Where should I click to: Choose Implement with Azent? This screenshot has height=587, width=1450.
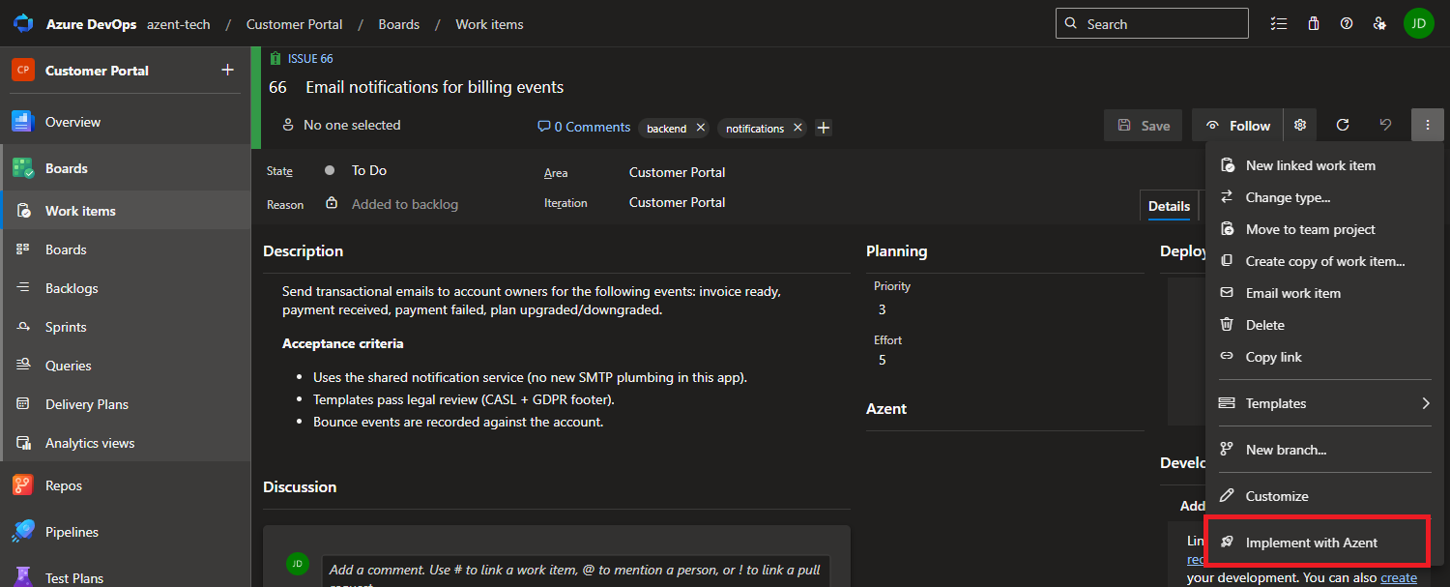(x=1324, y=543)
